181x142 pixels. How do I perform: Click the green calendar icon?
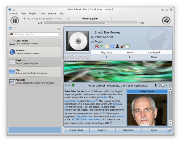(x=127, y=46)
